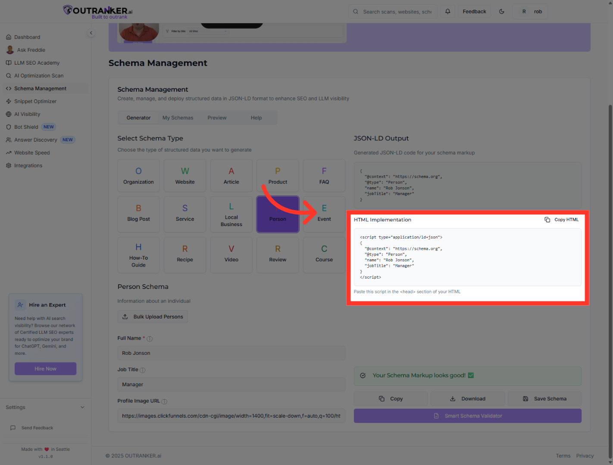Pick the Video schema type

(231, 255)
